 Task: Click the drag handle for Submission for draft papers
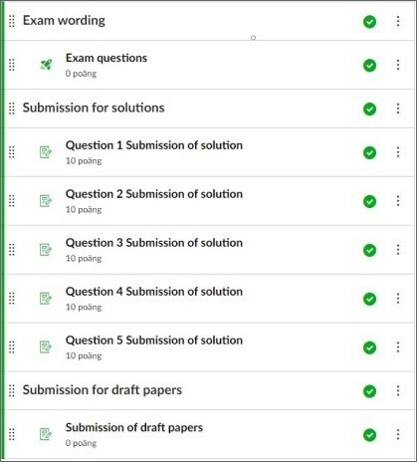[x=12, y=390]
